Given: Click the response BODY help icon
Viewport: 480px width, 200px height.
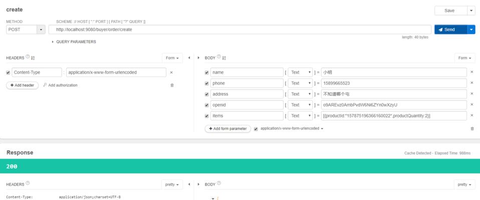Looking at the screenshot, I should pyautogui.click(x=218, y=183).
